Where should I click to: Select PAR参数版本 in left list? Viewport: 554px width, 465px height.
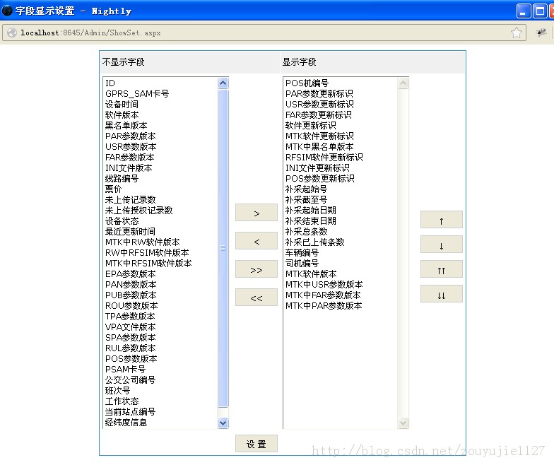pos(161,136)
